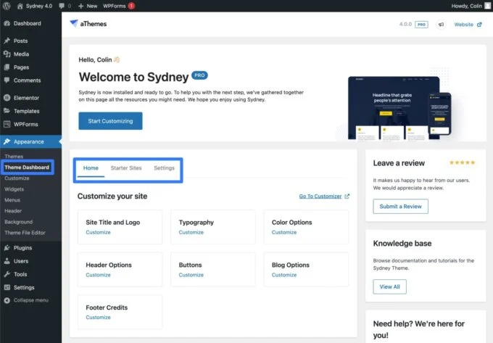Click View All knowledge base button
The height and width of the screenshot is (343, 493).
tap(389, 286)
